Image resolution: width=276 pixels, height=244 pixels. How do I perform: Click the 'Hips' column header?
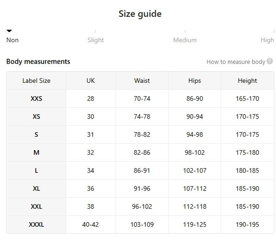(x=194, y=81)
